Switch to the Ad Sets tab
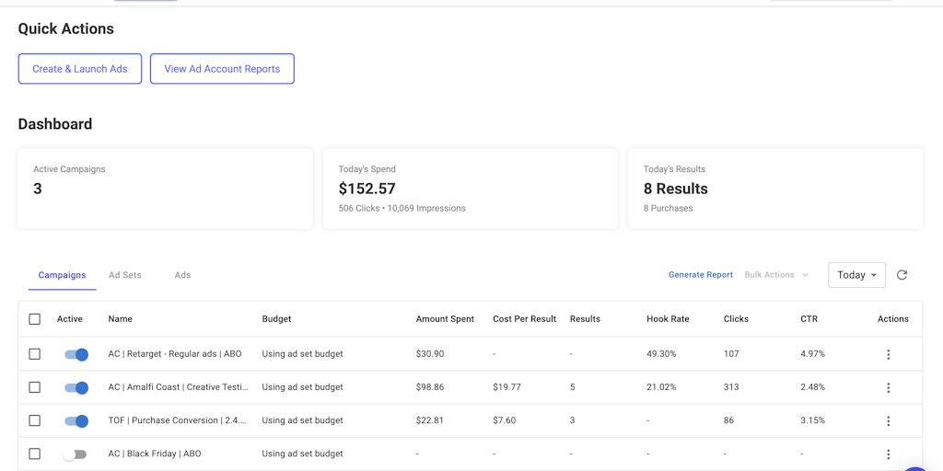The width and height of the screenshot is (943, 471). click(x=125, y=275)
